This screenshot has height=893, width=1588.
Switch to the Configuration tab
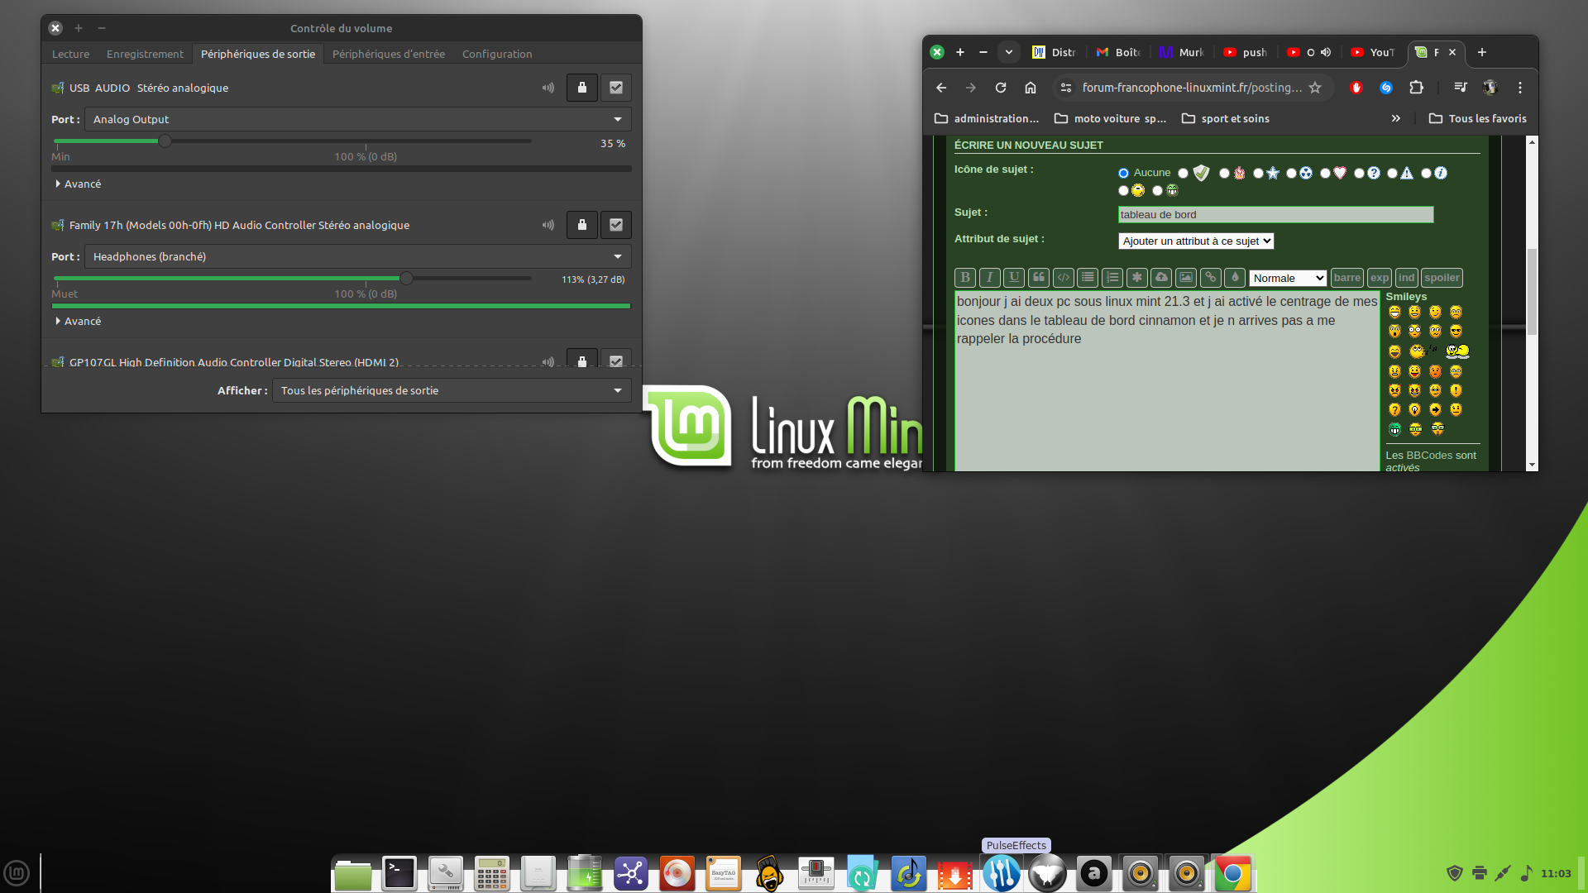tap(497, 54)
